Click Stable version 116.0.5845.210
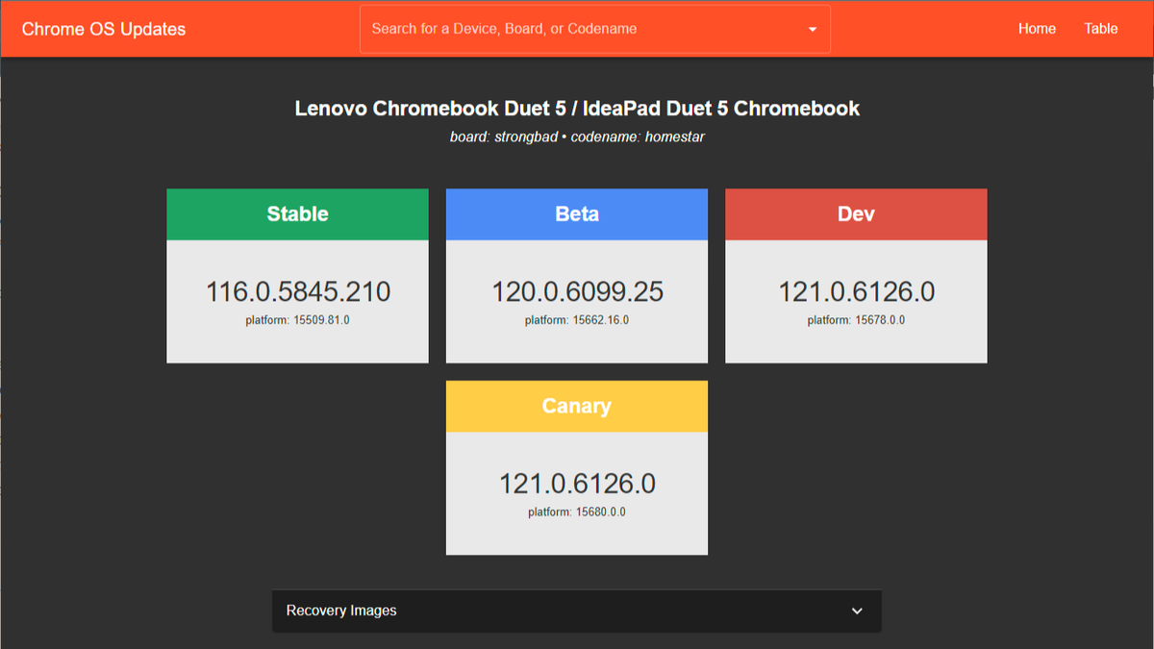The width and height of the screenshot is (1154, 649). pyautogui.click(x=298, y=292)
